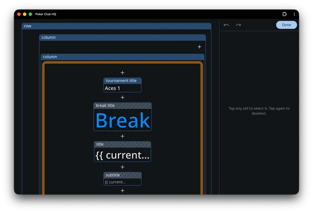
Task: Click the undo arrow icon
Action: tap(226, 25)
